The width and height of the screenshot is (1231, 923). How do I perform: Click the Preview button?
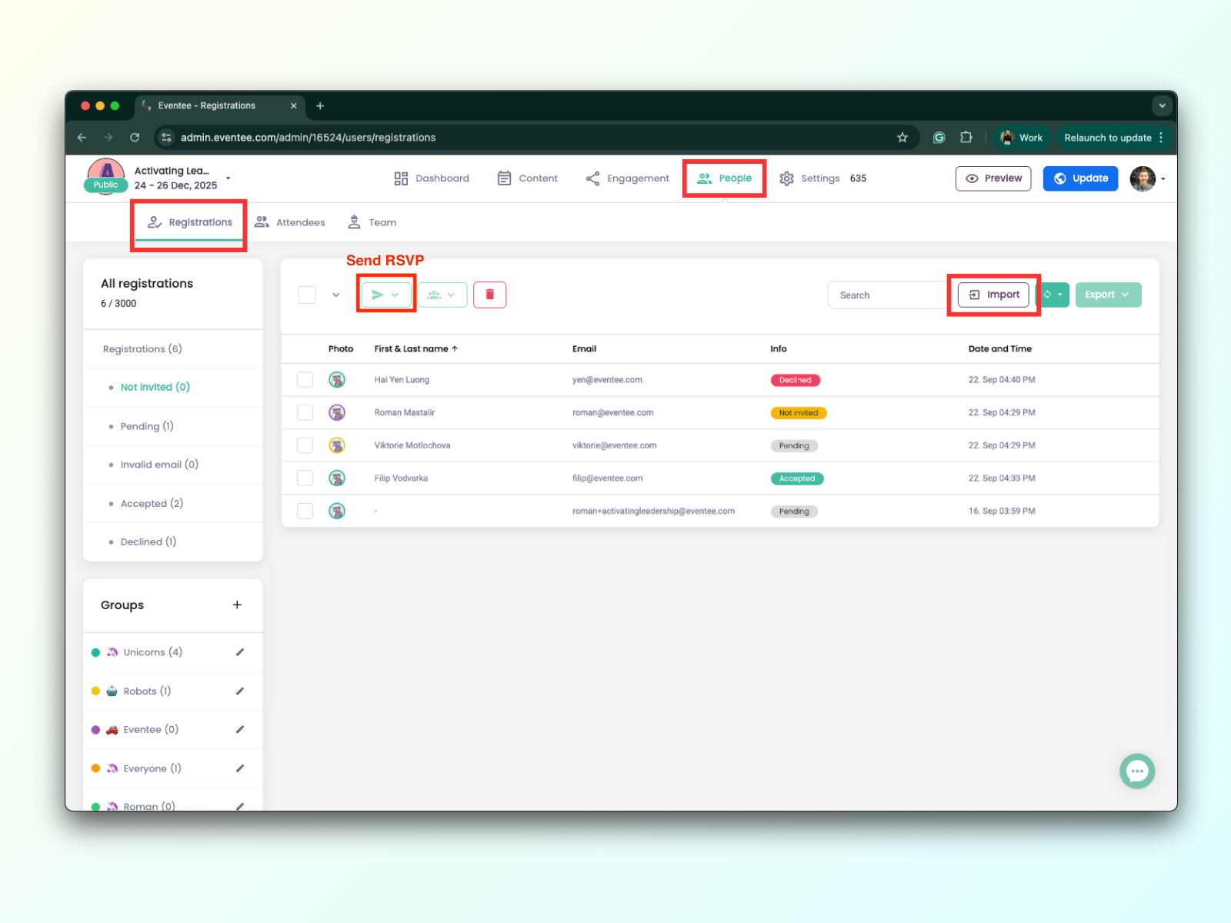[x=992, y=178]
